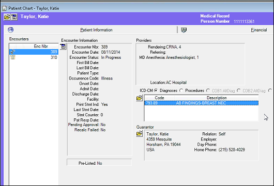Select the COB1 AltDiag radio button
Viewport: 274px width, 186px height.
pos(208,90)
